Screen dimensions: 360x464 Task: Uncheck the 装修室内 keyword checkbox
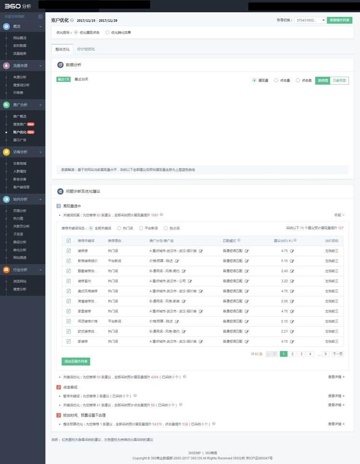click(x=68, y=280)
